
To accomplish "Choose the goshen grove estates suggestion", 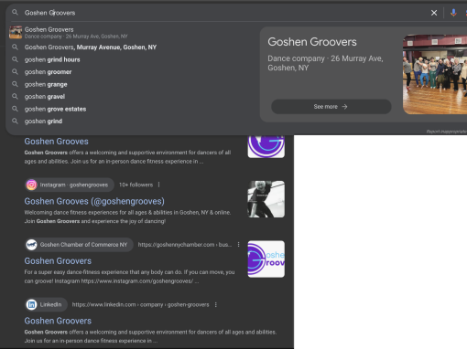I will [x=55, y=109].
